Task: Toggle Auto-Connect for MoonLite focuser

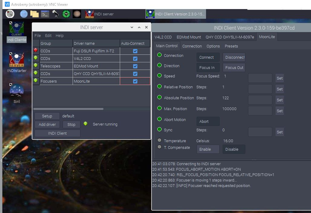Action: pos(135,81)
